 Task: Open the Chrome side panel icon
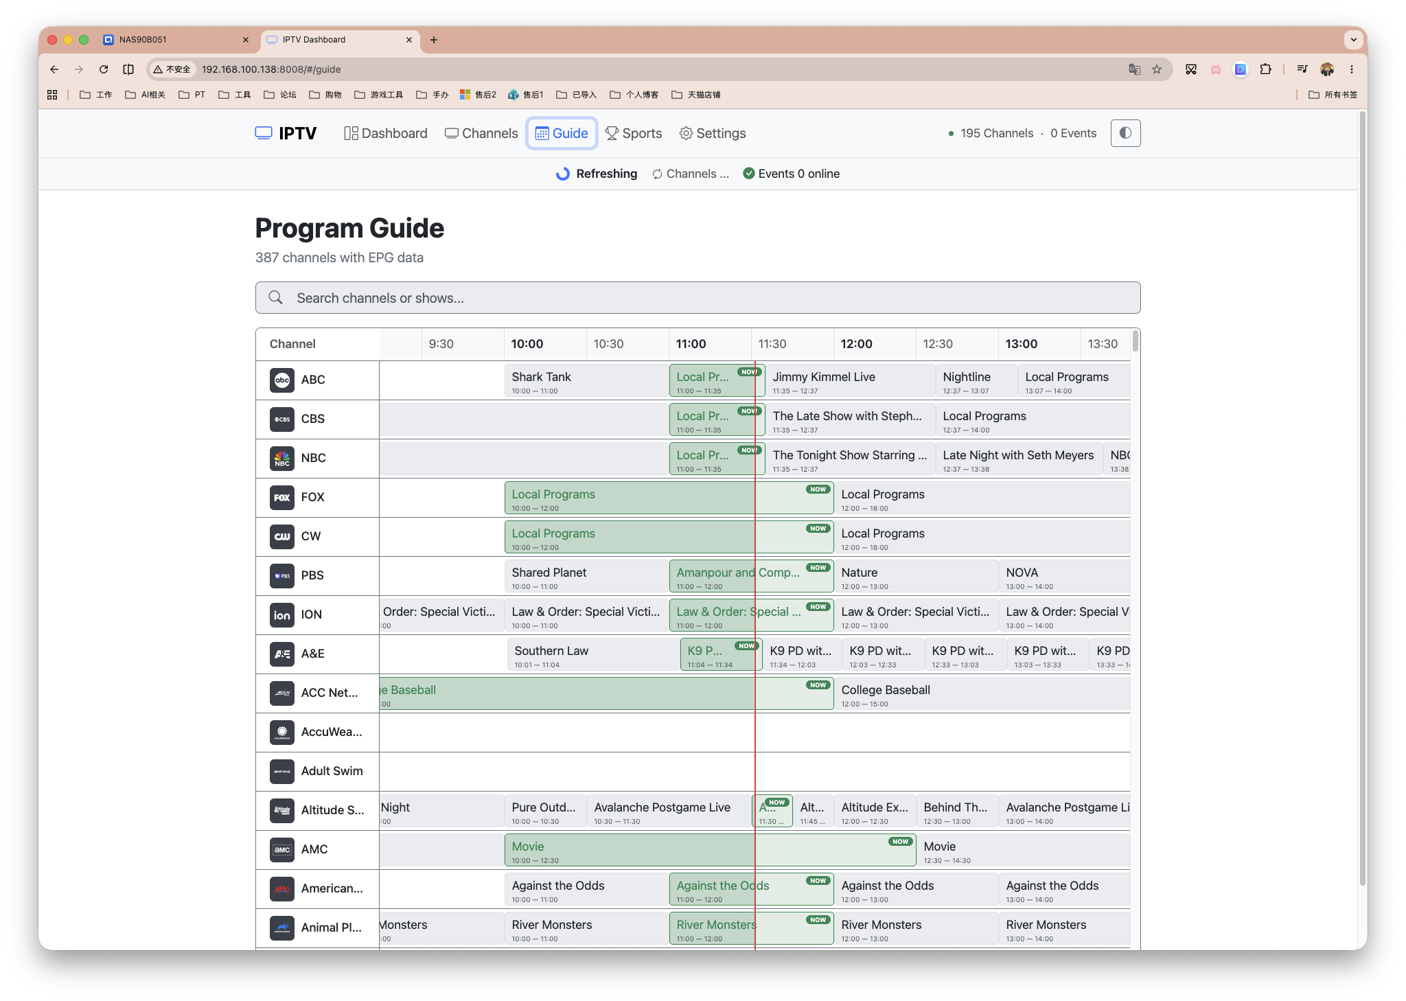[128, 69]
